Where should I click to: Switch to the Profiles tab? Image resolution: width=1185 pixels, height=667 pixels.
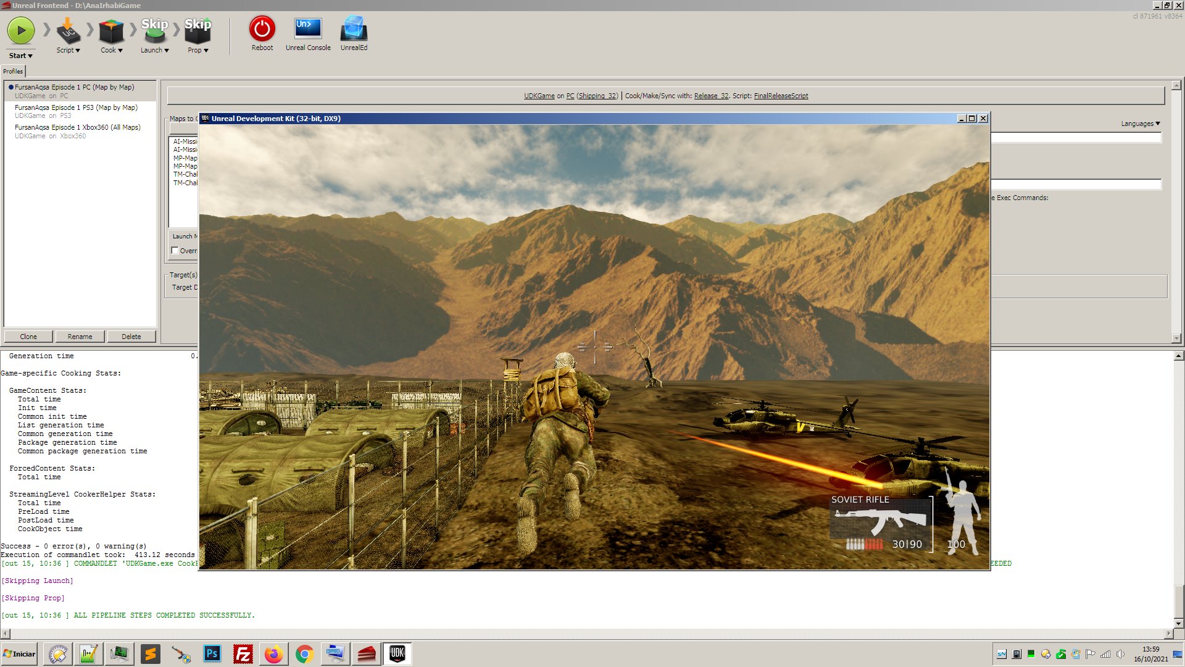point(13,72)
